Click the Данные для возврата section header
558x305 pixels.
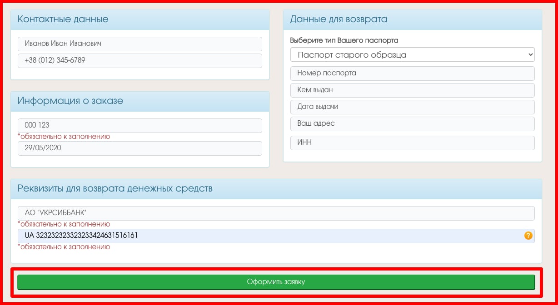click(x=339, y=19)
